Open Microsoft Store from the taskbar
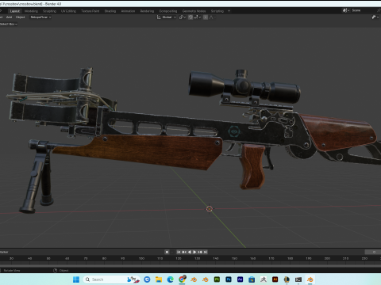Screen dimensions: 381x285 click(x=252, y=279)
